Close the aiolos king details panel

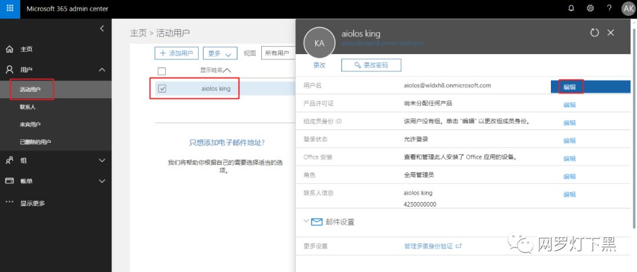coord(610,33)
